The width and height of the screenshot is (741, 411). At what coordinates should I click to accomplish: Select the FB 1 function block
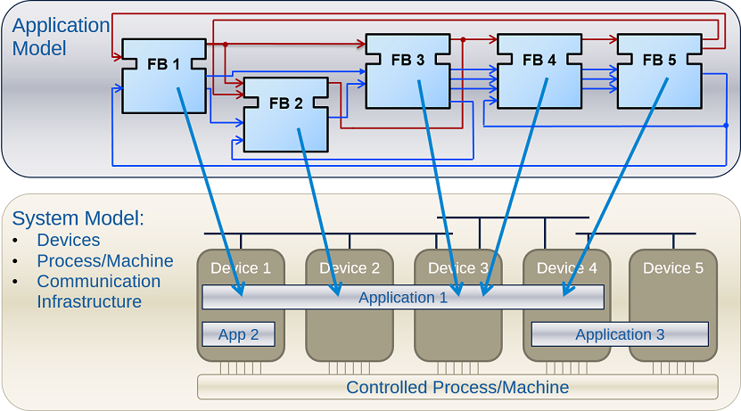click(x=163, y=76)
